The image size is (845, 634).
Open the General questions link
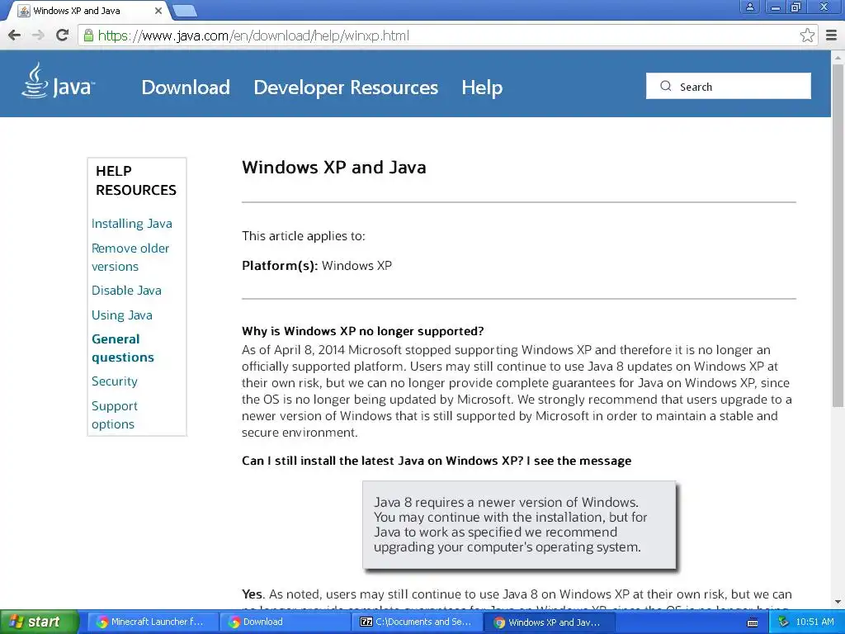point(122,348)
